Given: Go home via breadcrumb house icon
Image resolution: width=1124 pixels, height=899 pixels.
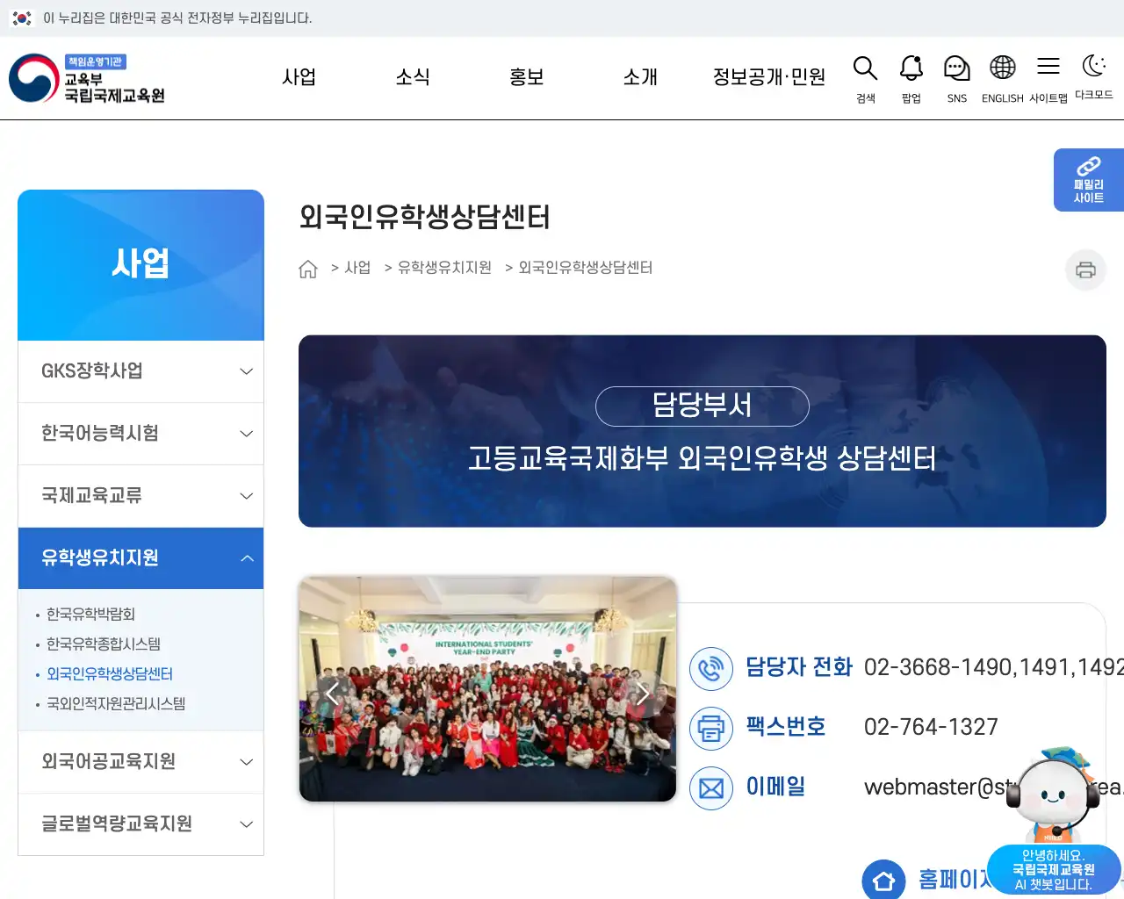Looking at the screenshot, I should coord(308,269).
